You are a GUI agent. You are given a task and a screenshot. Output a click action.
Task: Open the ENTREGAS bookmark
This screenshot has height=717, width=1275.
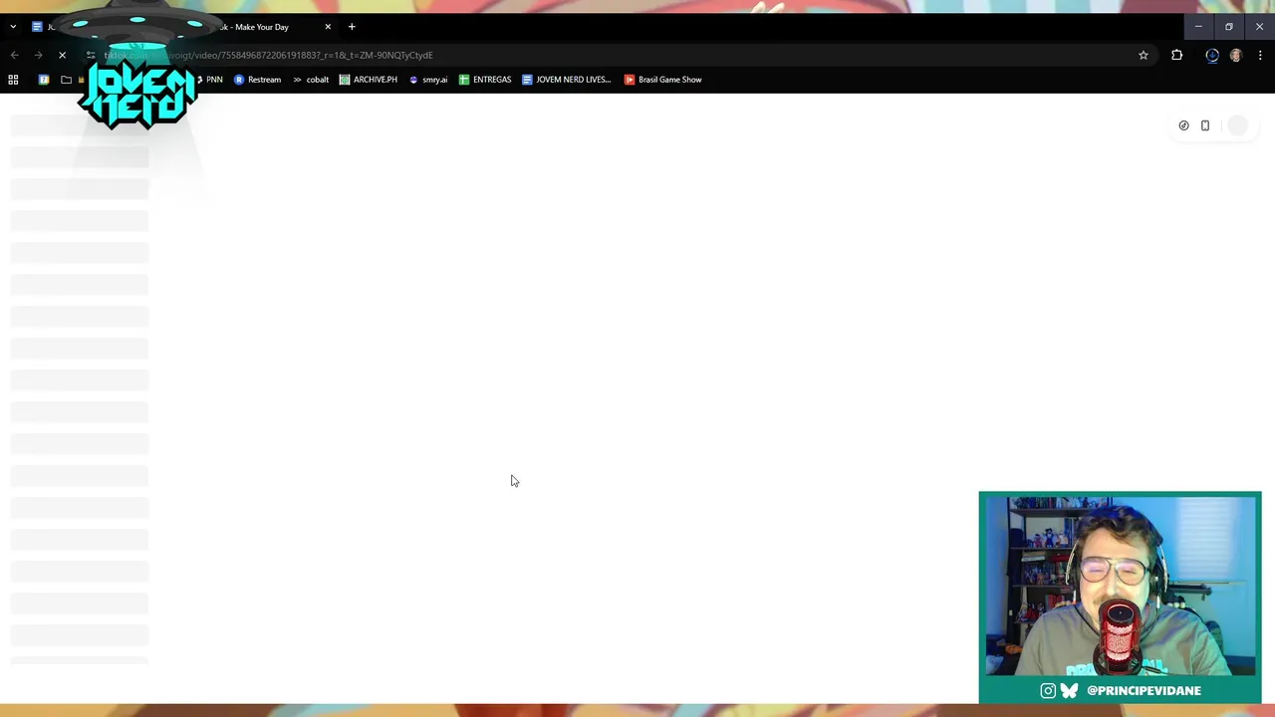(485, 80)
